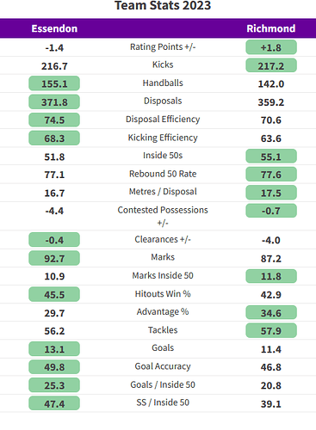Click Richmond's 17.5 metres per disposal

tap(271, 193)
